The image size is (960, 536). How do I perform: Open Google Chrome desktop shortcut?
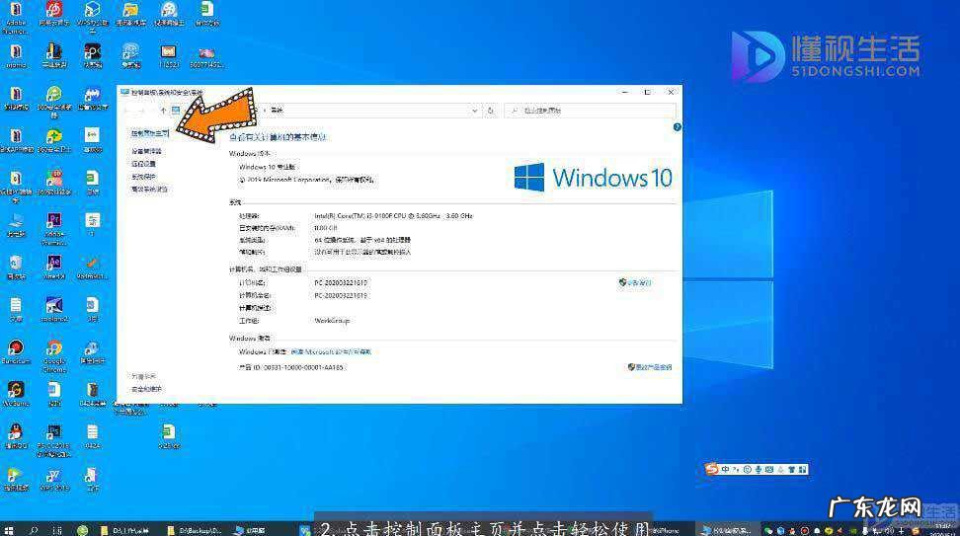click(54, 348)
